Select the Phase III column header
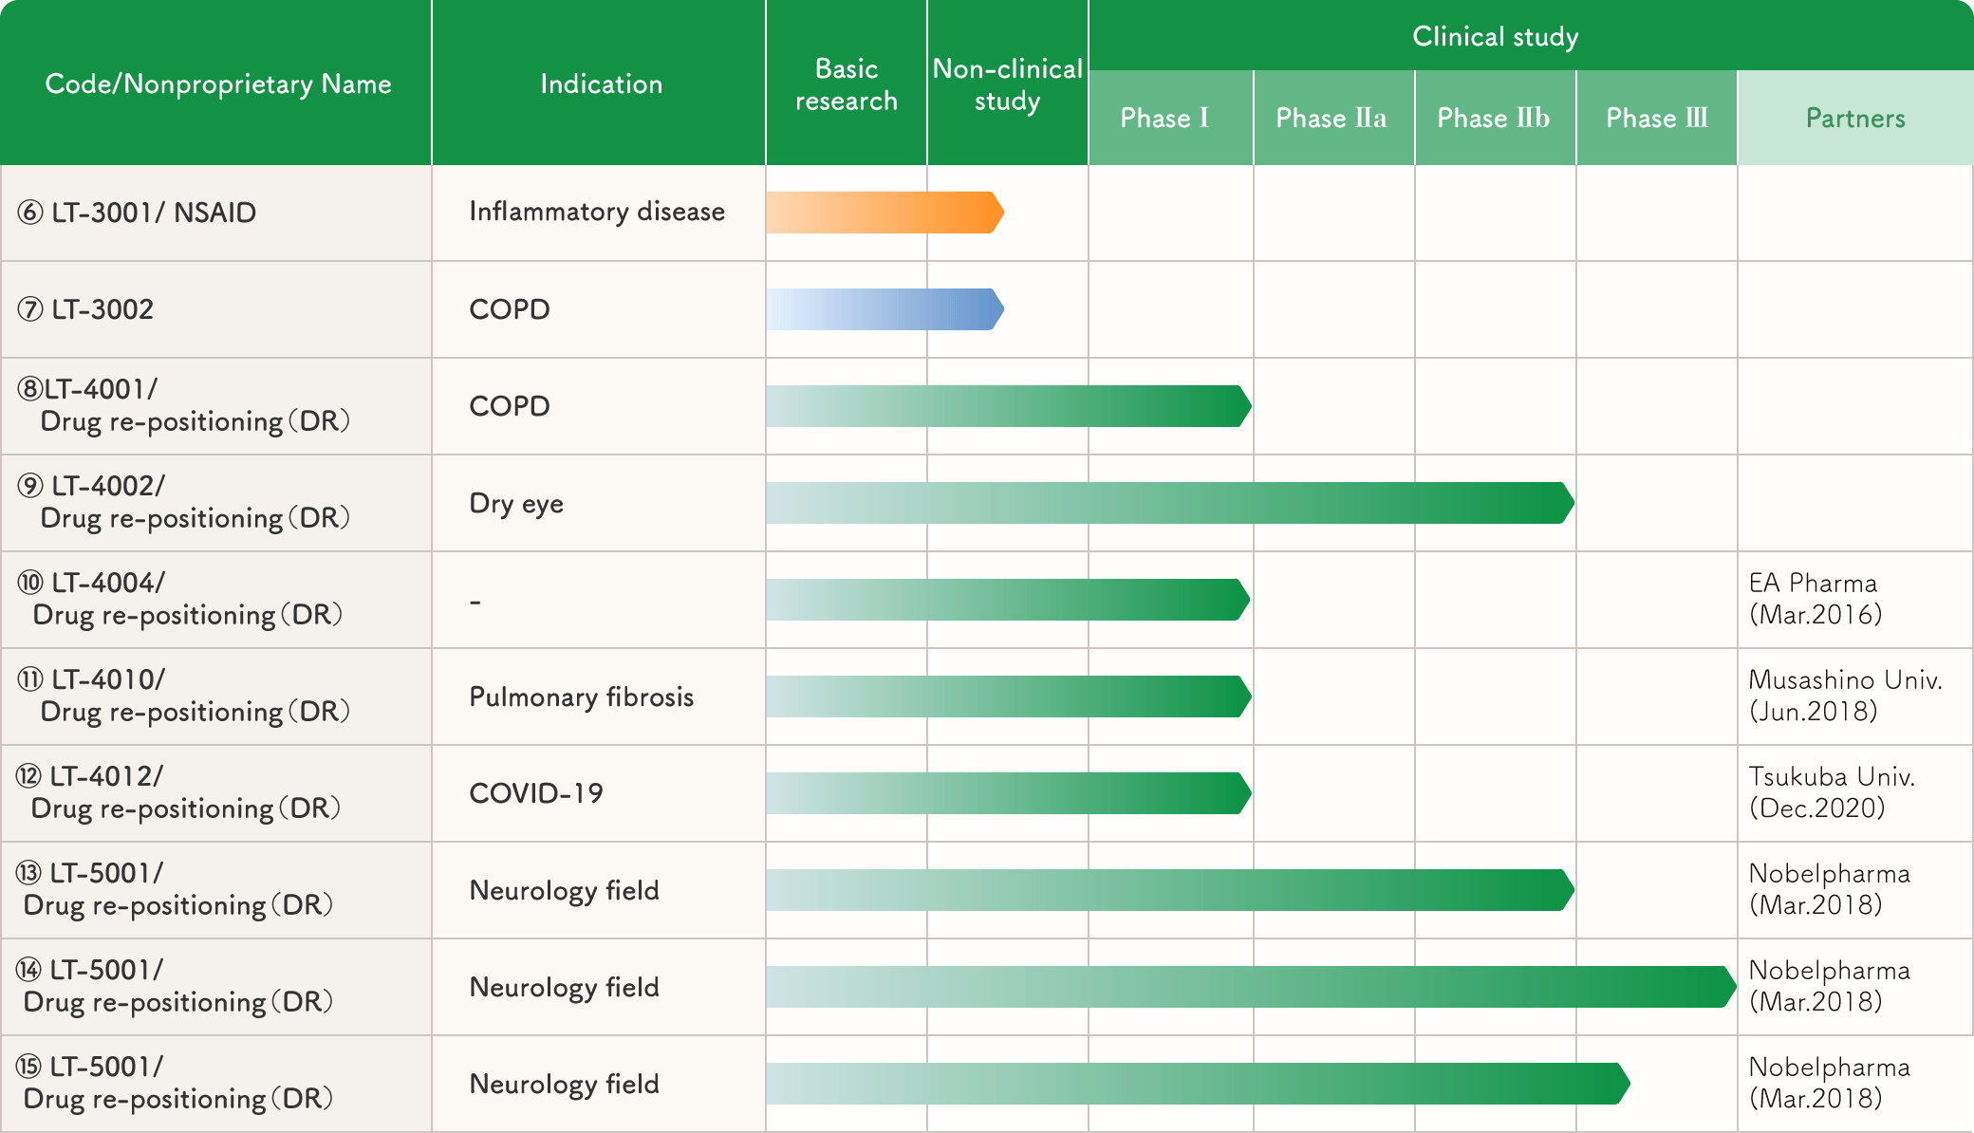This screenshot has height=1133, width=1974. click(x=1656, y=118)
